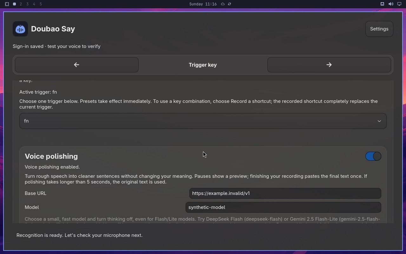Click the Model label
406x254 pixels.
pos(32,207)
